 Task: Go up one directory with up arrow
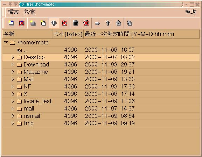(x=108, y=23)
